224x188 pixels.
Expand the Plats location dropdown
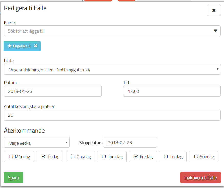[112, 69]
